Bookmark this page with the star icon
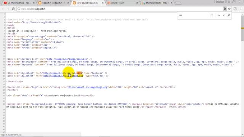The height and width of the screenshot is (137, 244). [x=229, y=9]
